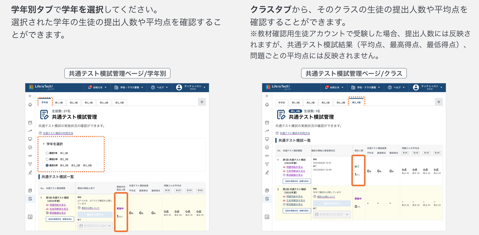479x235 pixels.
Task: Expand the sidebar with the double chevron in the left screenshot
Action: coord(30,96)
